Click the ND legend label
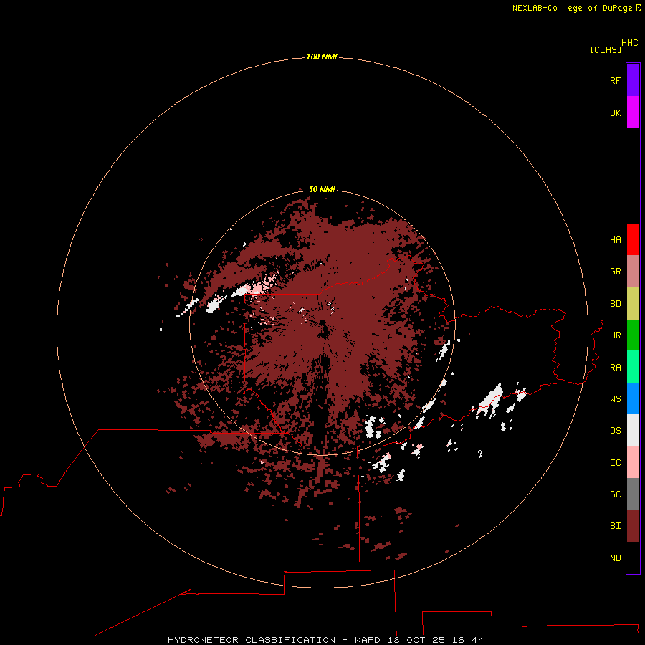Screen dimensions: 645x645 point(615,558)
